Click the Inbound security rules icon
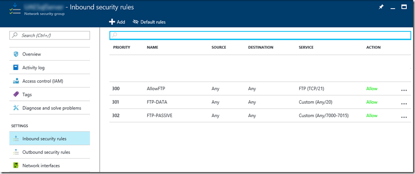Viewport: 415px width, 174px height. (x=15, y=138)
